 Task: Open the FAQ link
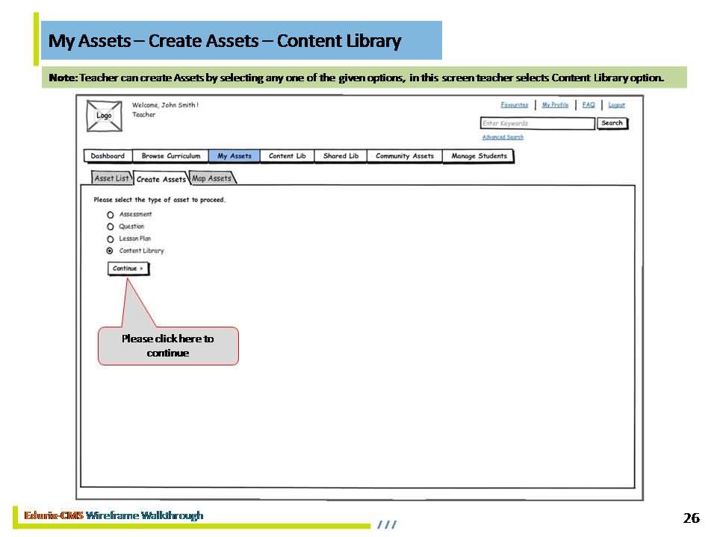point(589,105)
